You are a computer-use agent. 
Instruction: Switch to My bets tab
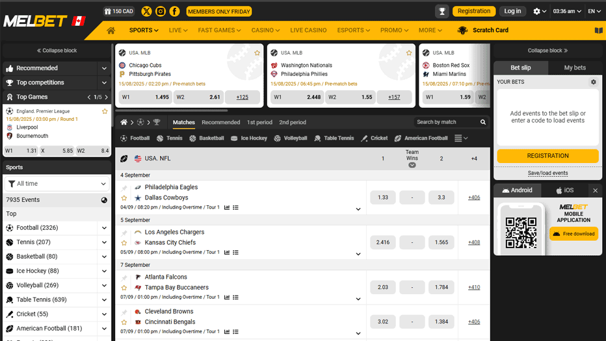(x=575, y=68)
